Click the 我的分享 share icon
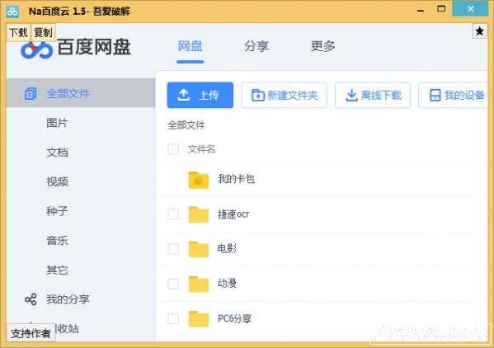Screen dimensions: 494x348 coord(31,299)
